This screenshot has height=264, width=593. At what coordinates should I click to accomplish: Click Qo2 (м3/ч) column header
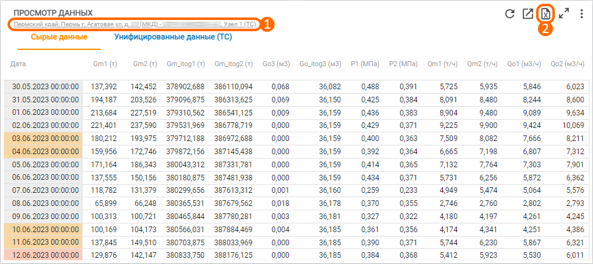[x=567, y=64]
